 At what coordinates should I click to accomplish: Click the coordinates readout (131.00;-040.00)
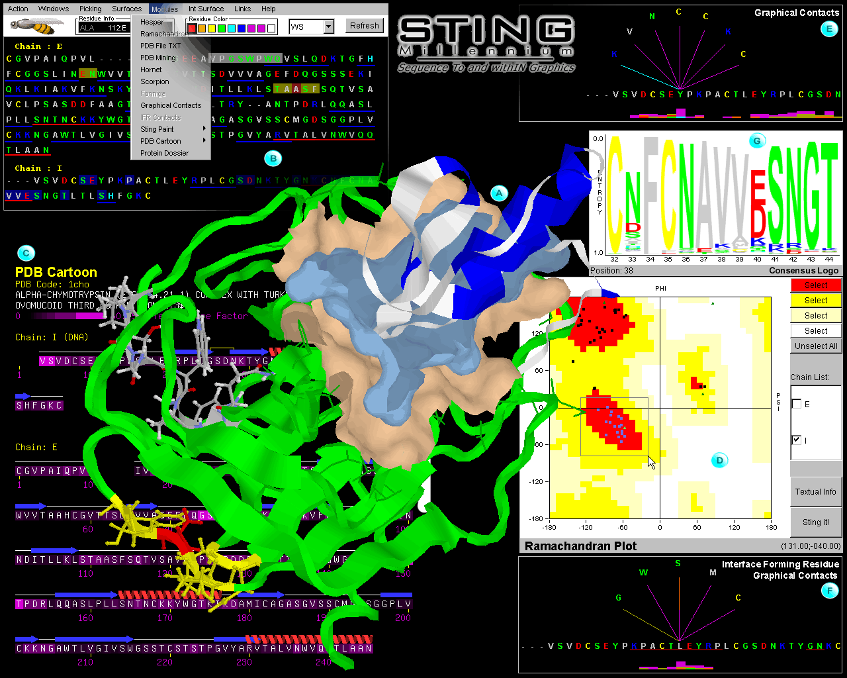pos(811,546)
